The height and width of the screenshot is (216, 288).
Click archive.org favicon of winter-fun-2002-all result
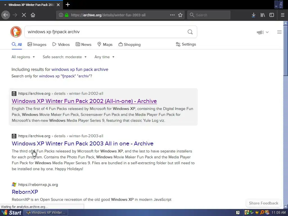click(14, 93)
